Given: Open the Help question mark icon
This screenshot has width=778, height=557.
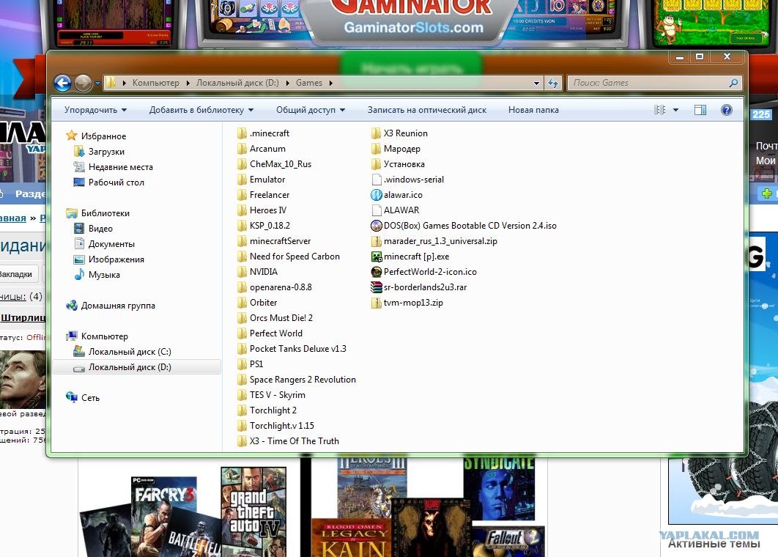Looking at the screenshot, I should click(727, 110).
